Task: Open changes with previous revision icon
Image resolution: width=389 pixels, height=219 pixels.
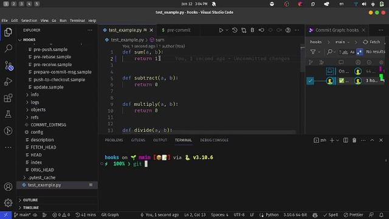Action: 261,30
